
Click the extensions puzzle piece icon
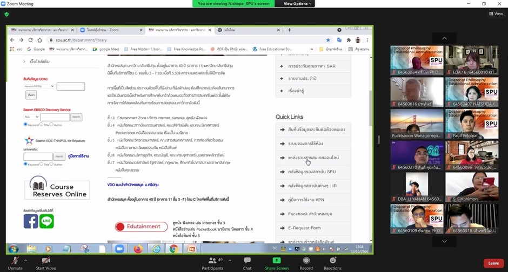click(349, 40)
